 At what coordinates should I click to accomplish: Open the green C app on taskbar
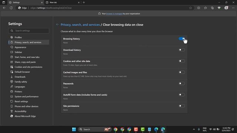[143, 129]
